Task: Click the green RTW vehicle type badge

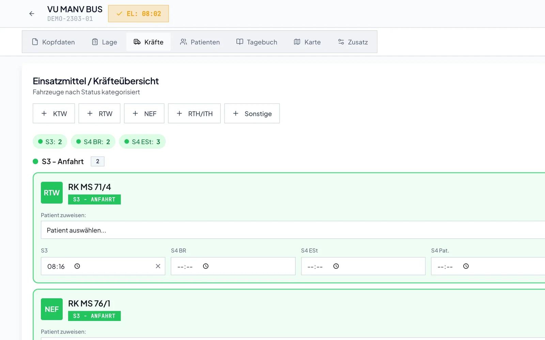Action: point(52,193)
